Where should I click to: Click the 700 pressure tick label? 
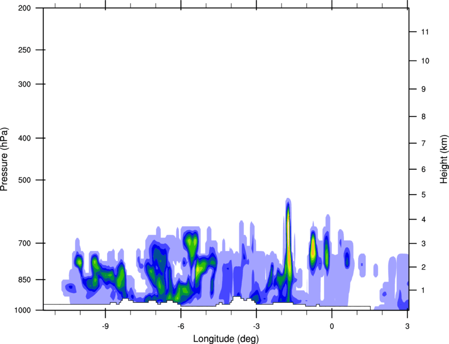pos(24,243)
